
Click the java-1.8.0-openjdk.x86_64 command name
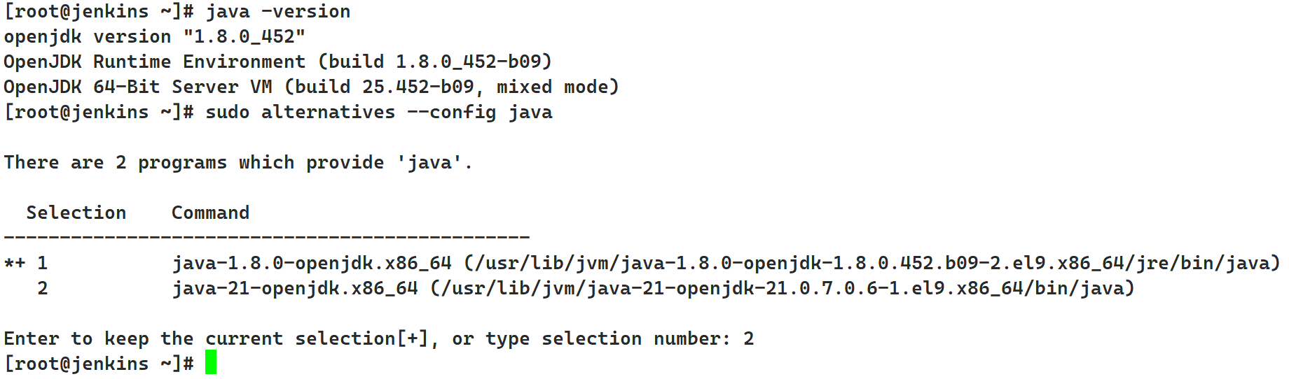tap(312, 264)
